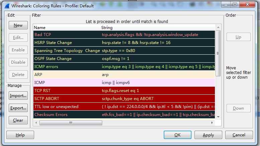Click the vertical scrollbar down arrow
Image resolution: width=260 pixels, height=146 pixels.
[218, 117]
